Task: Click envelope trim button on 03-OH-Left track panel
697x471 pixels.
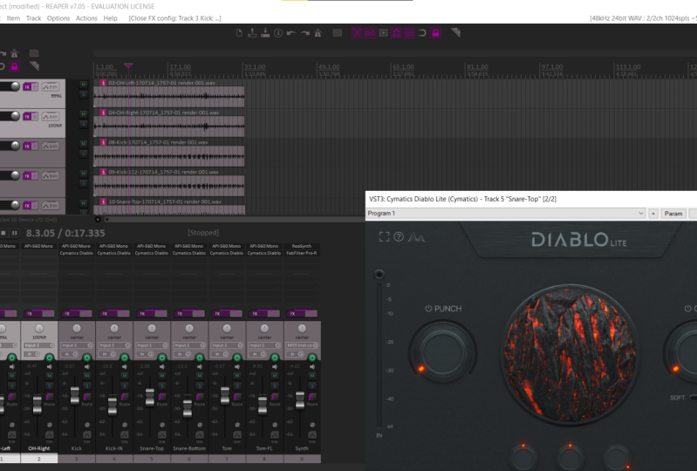Action: (x=51, y=86)
